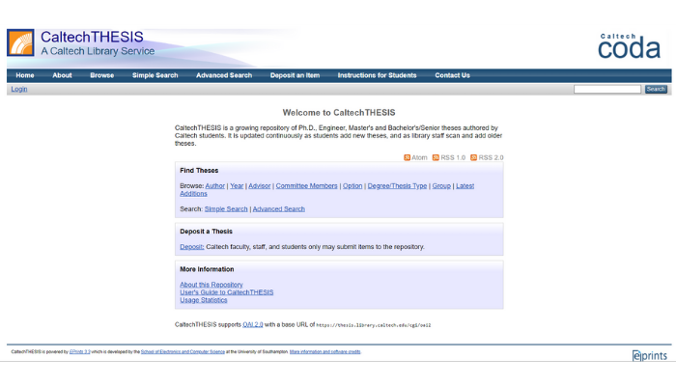
Task: Open the RSS 1.0 link
Action: coord(453,157)
